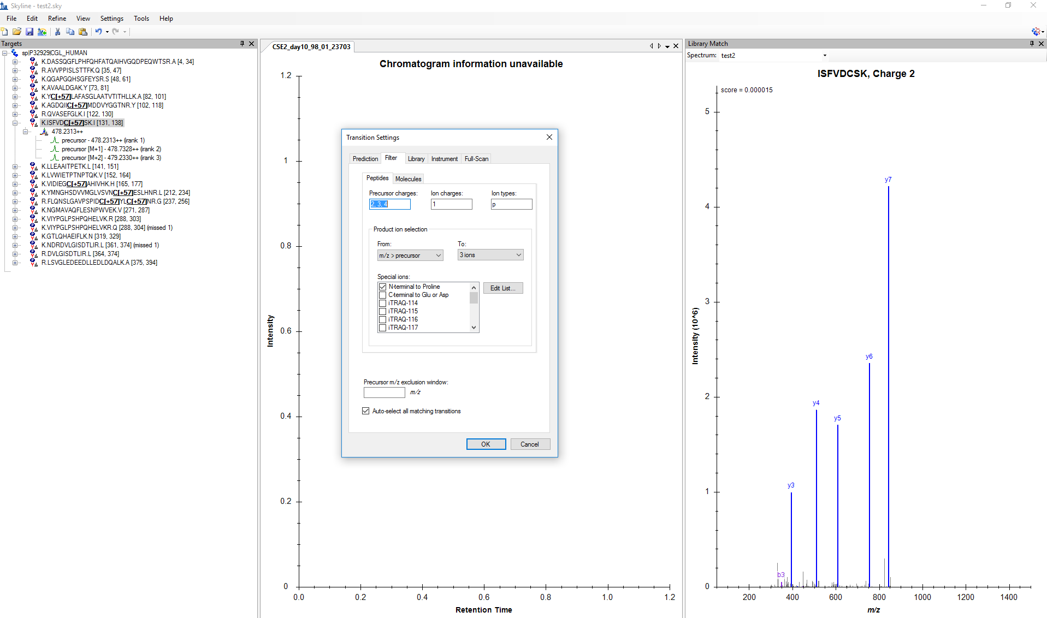This screenshot has width=1047, height=618.
Task: Pin the Targets panel
Action: click(242, 44)
